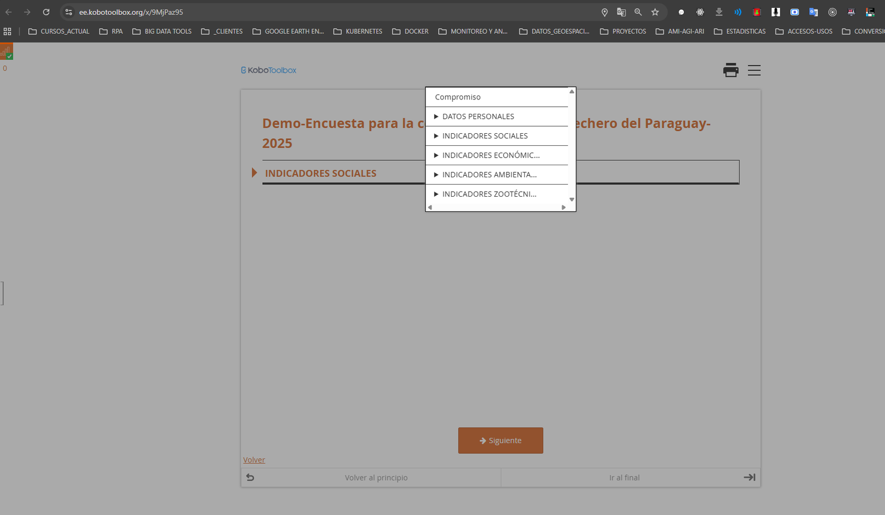Click the browser zoom magnifier icon
The height and width of the screenshot is (515, 885).
tap(638, 12)
